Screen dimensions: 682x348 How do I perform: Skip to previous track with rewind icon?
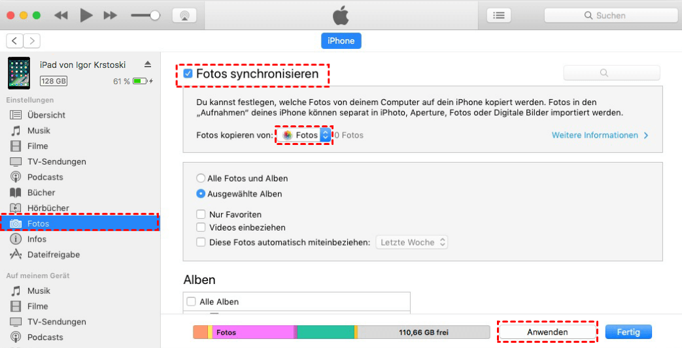click(61, 15)
